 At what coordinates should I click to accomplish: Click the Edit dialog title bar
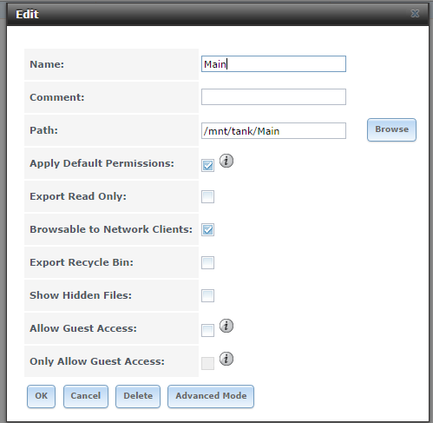pyautogui.click(x=218, y=14)
